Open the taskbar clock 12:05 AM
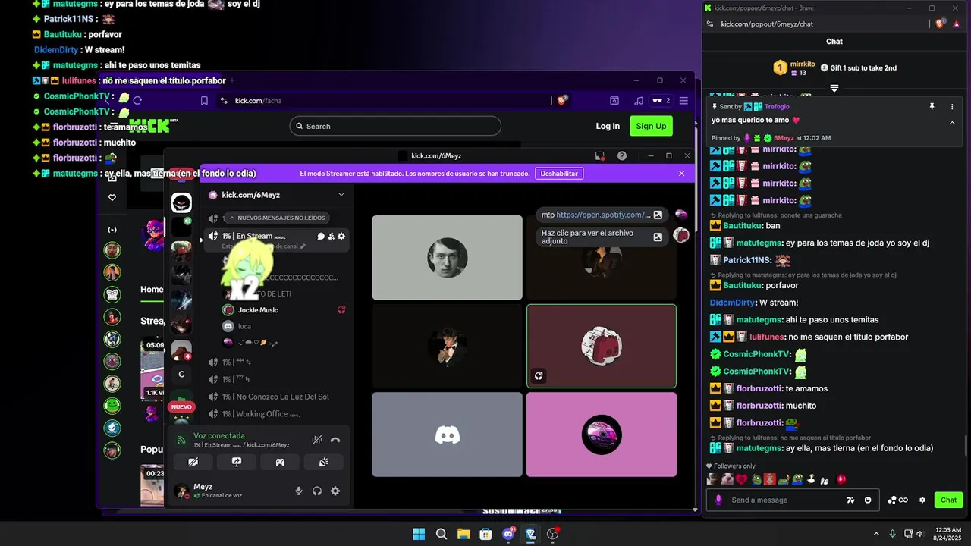The width and height of the screenshot is (971, 546). (948, 534)
